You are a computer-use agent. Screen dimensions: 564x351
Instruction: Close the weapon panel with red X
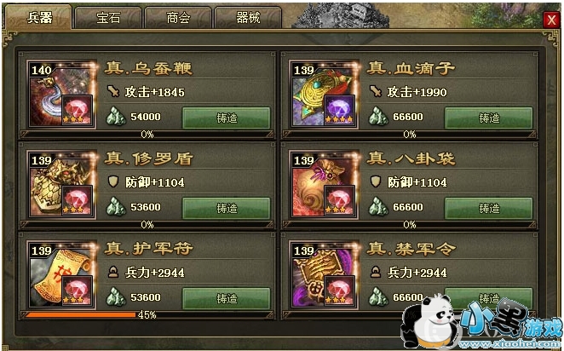coord(551,20)
